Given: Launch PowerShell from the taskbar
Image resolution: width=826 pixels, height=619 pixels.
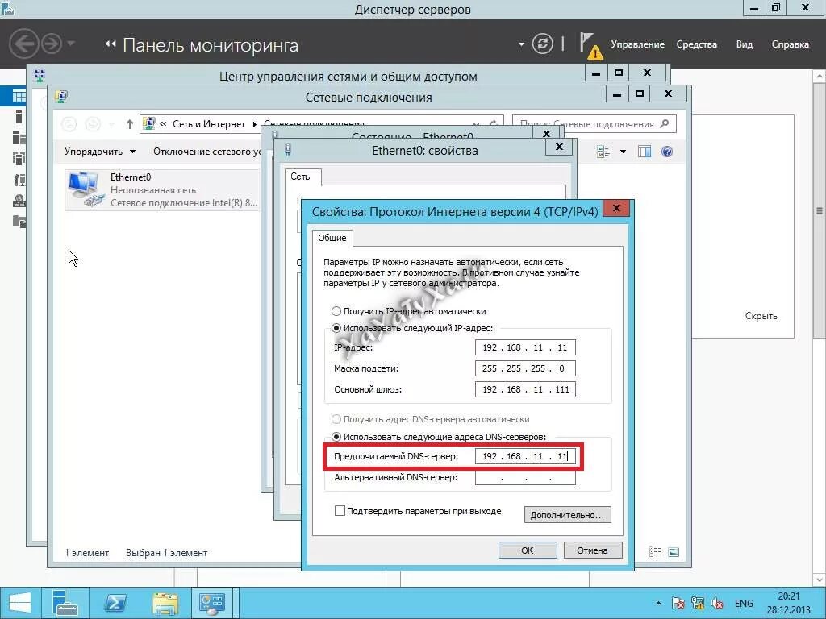Looking at the screenshot, I should 115,603.
